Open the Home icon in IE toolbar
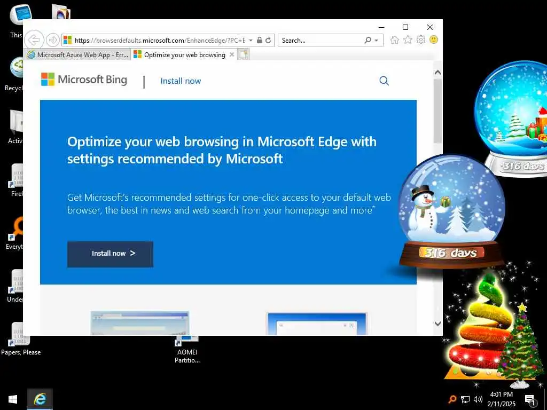547x410 pixels. click(395, 40)
